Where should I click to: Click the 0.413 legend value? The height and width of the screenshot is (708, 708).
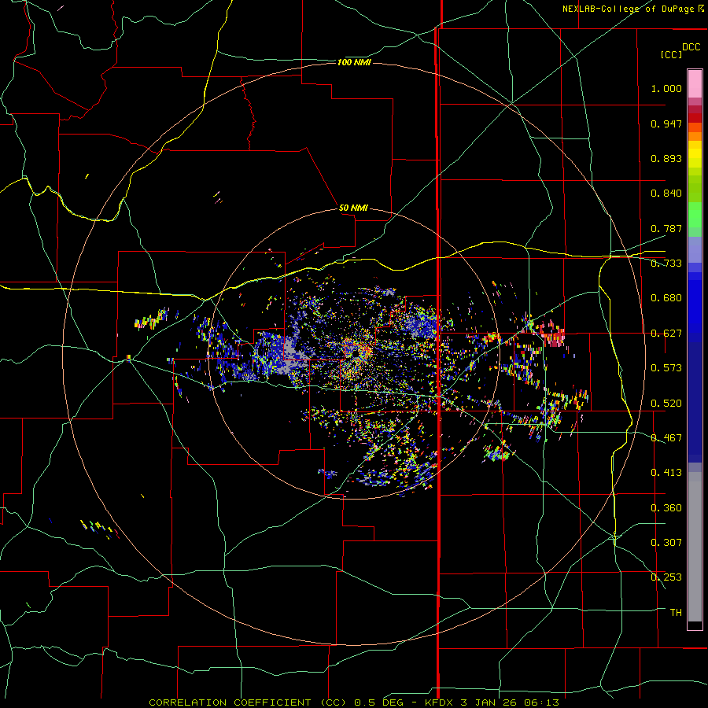[666, 473]
